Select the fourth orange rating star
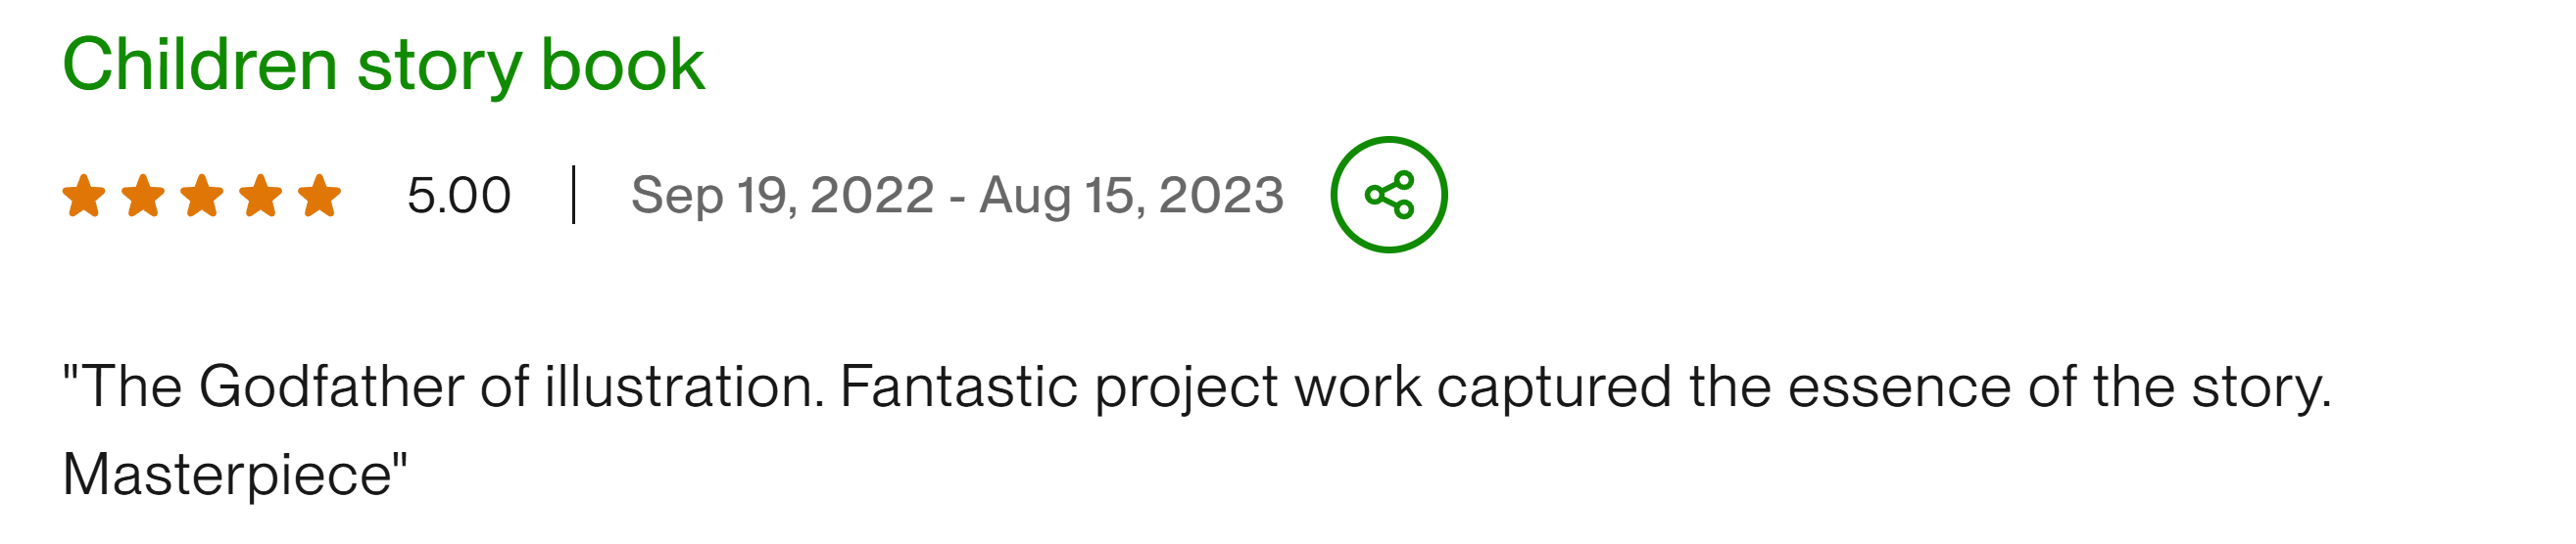The width and height of the screenshot is (2576, 544). tap(261, 195)
